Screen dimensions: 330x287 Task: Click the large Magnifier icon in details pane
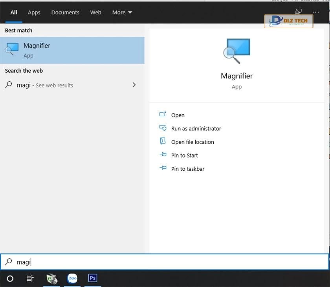(236, 51)
